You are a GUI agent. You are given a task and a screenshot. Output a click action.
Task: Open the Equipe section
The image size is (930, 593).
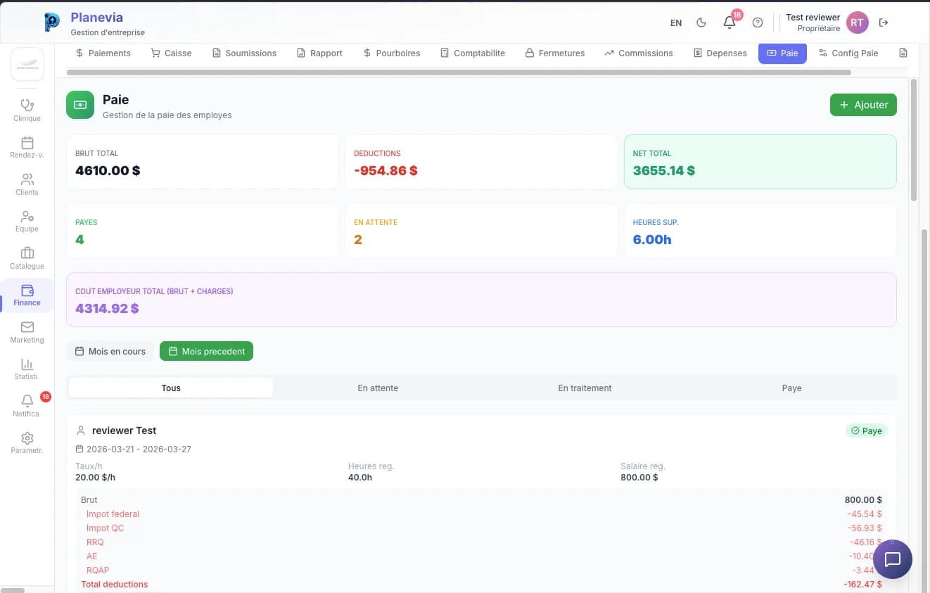(x=27, y=222)
